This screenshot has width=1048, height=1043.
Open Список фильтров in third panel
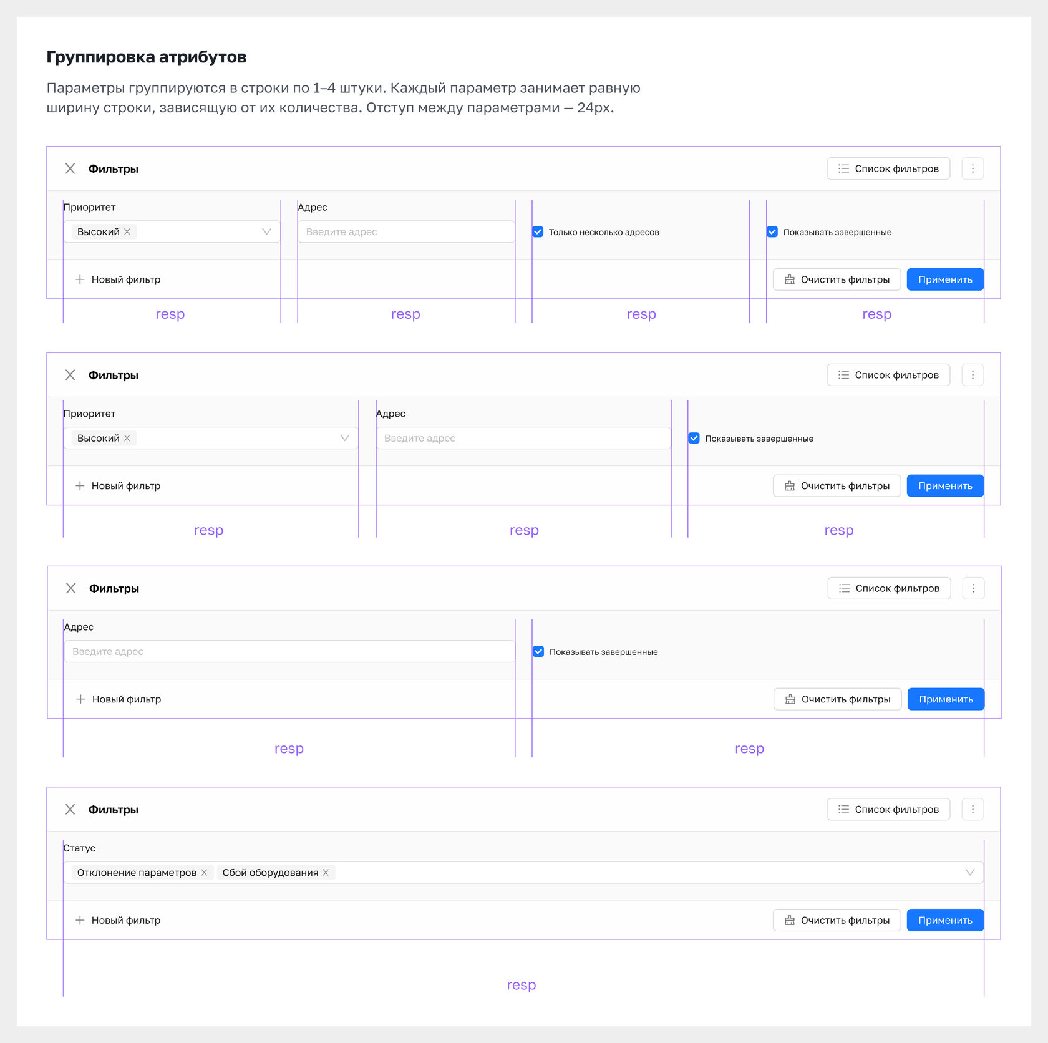889,588
